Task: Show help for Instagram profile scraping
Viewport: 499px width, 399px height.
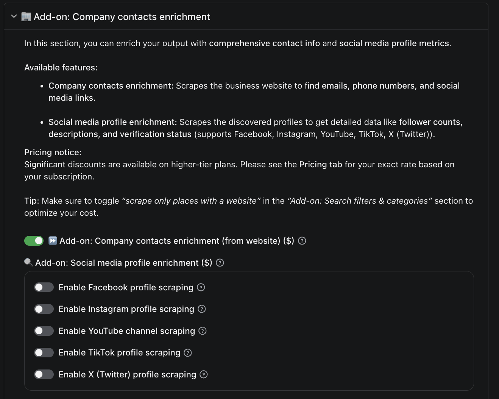Action: pos(202,309)
